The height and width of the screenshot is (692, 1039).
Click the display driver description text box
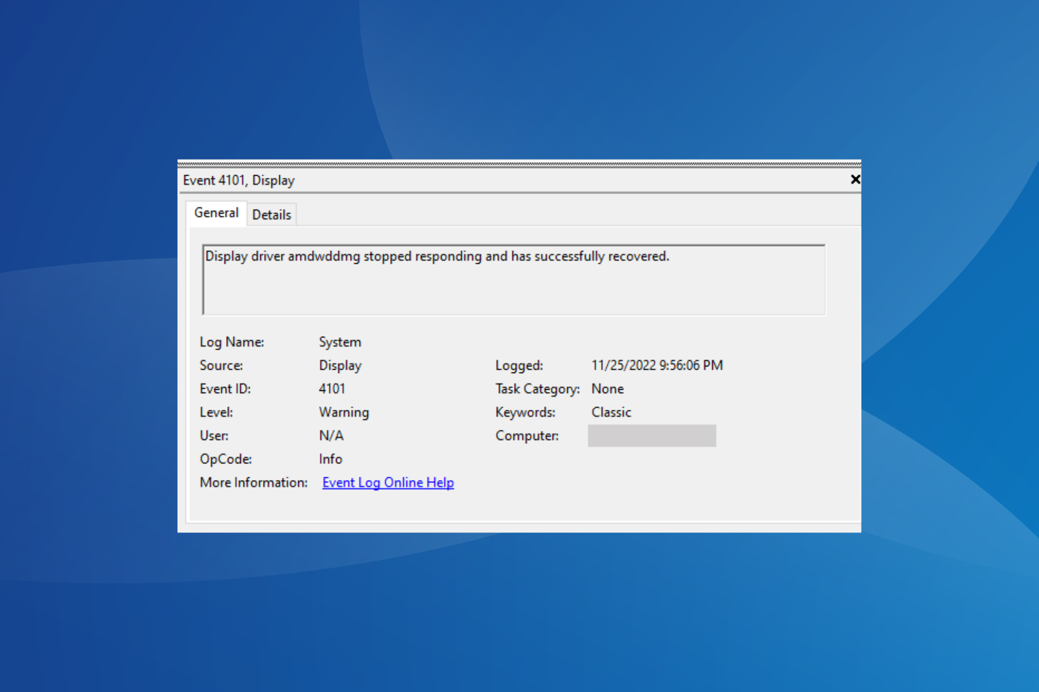click(514, 280)
